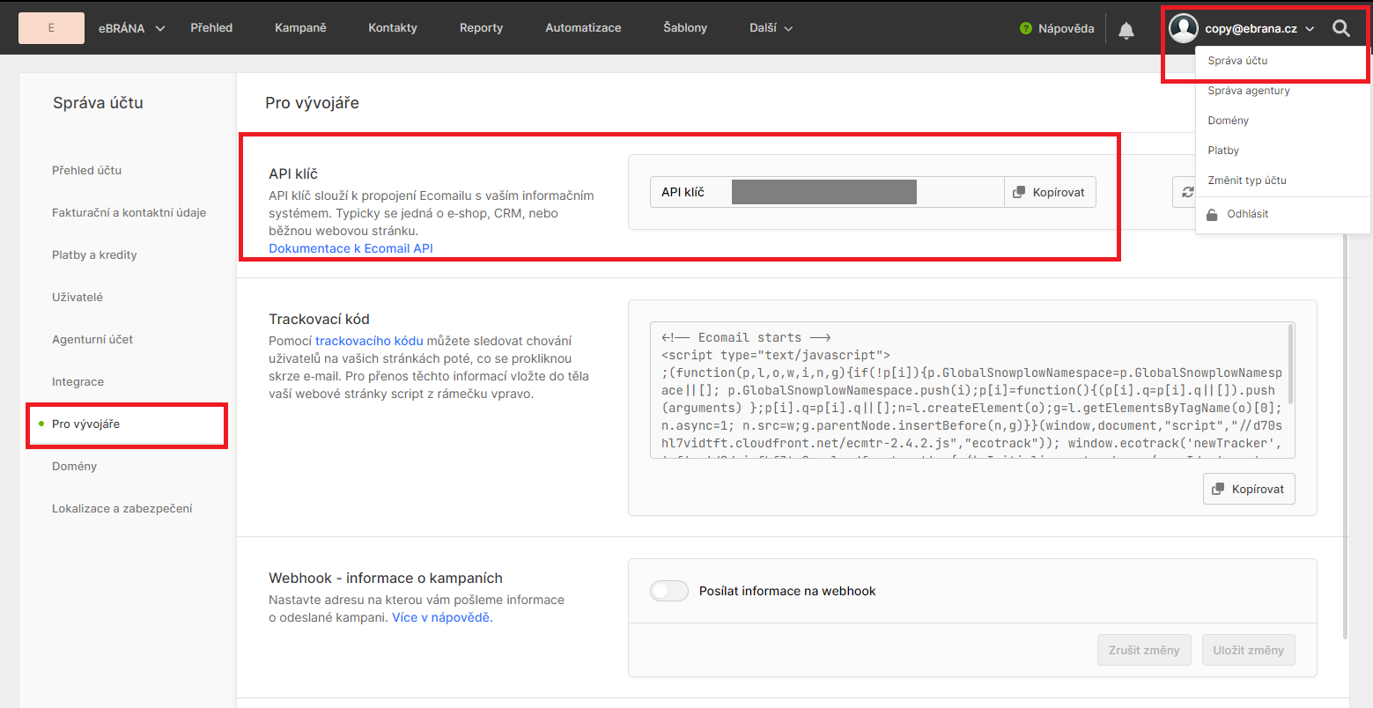This screenshot has height=708, width=1373.
Task: Click the E logo in top bar
Action: [51, 28]
